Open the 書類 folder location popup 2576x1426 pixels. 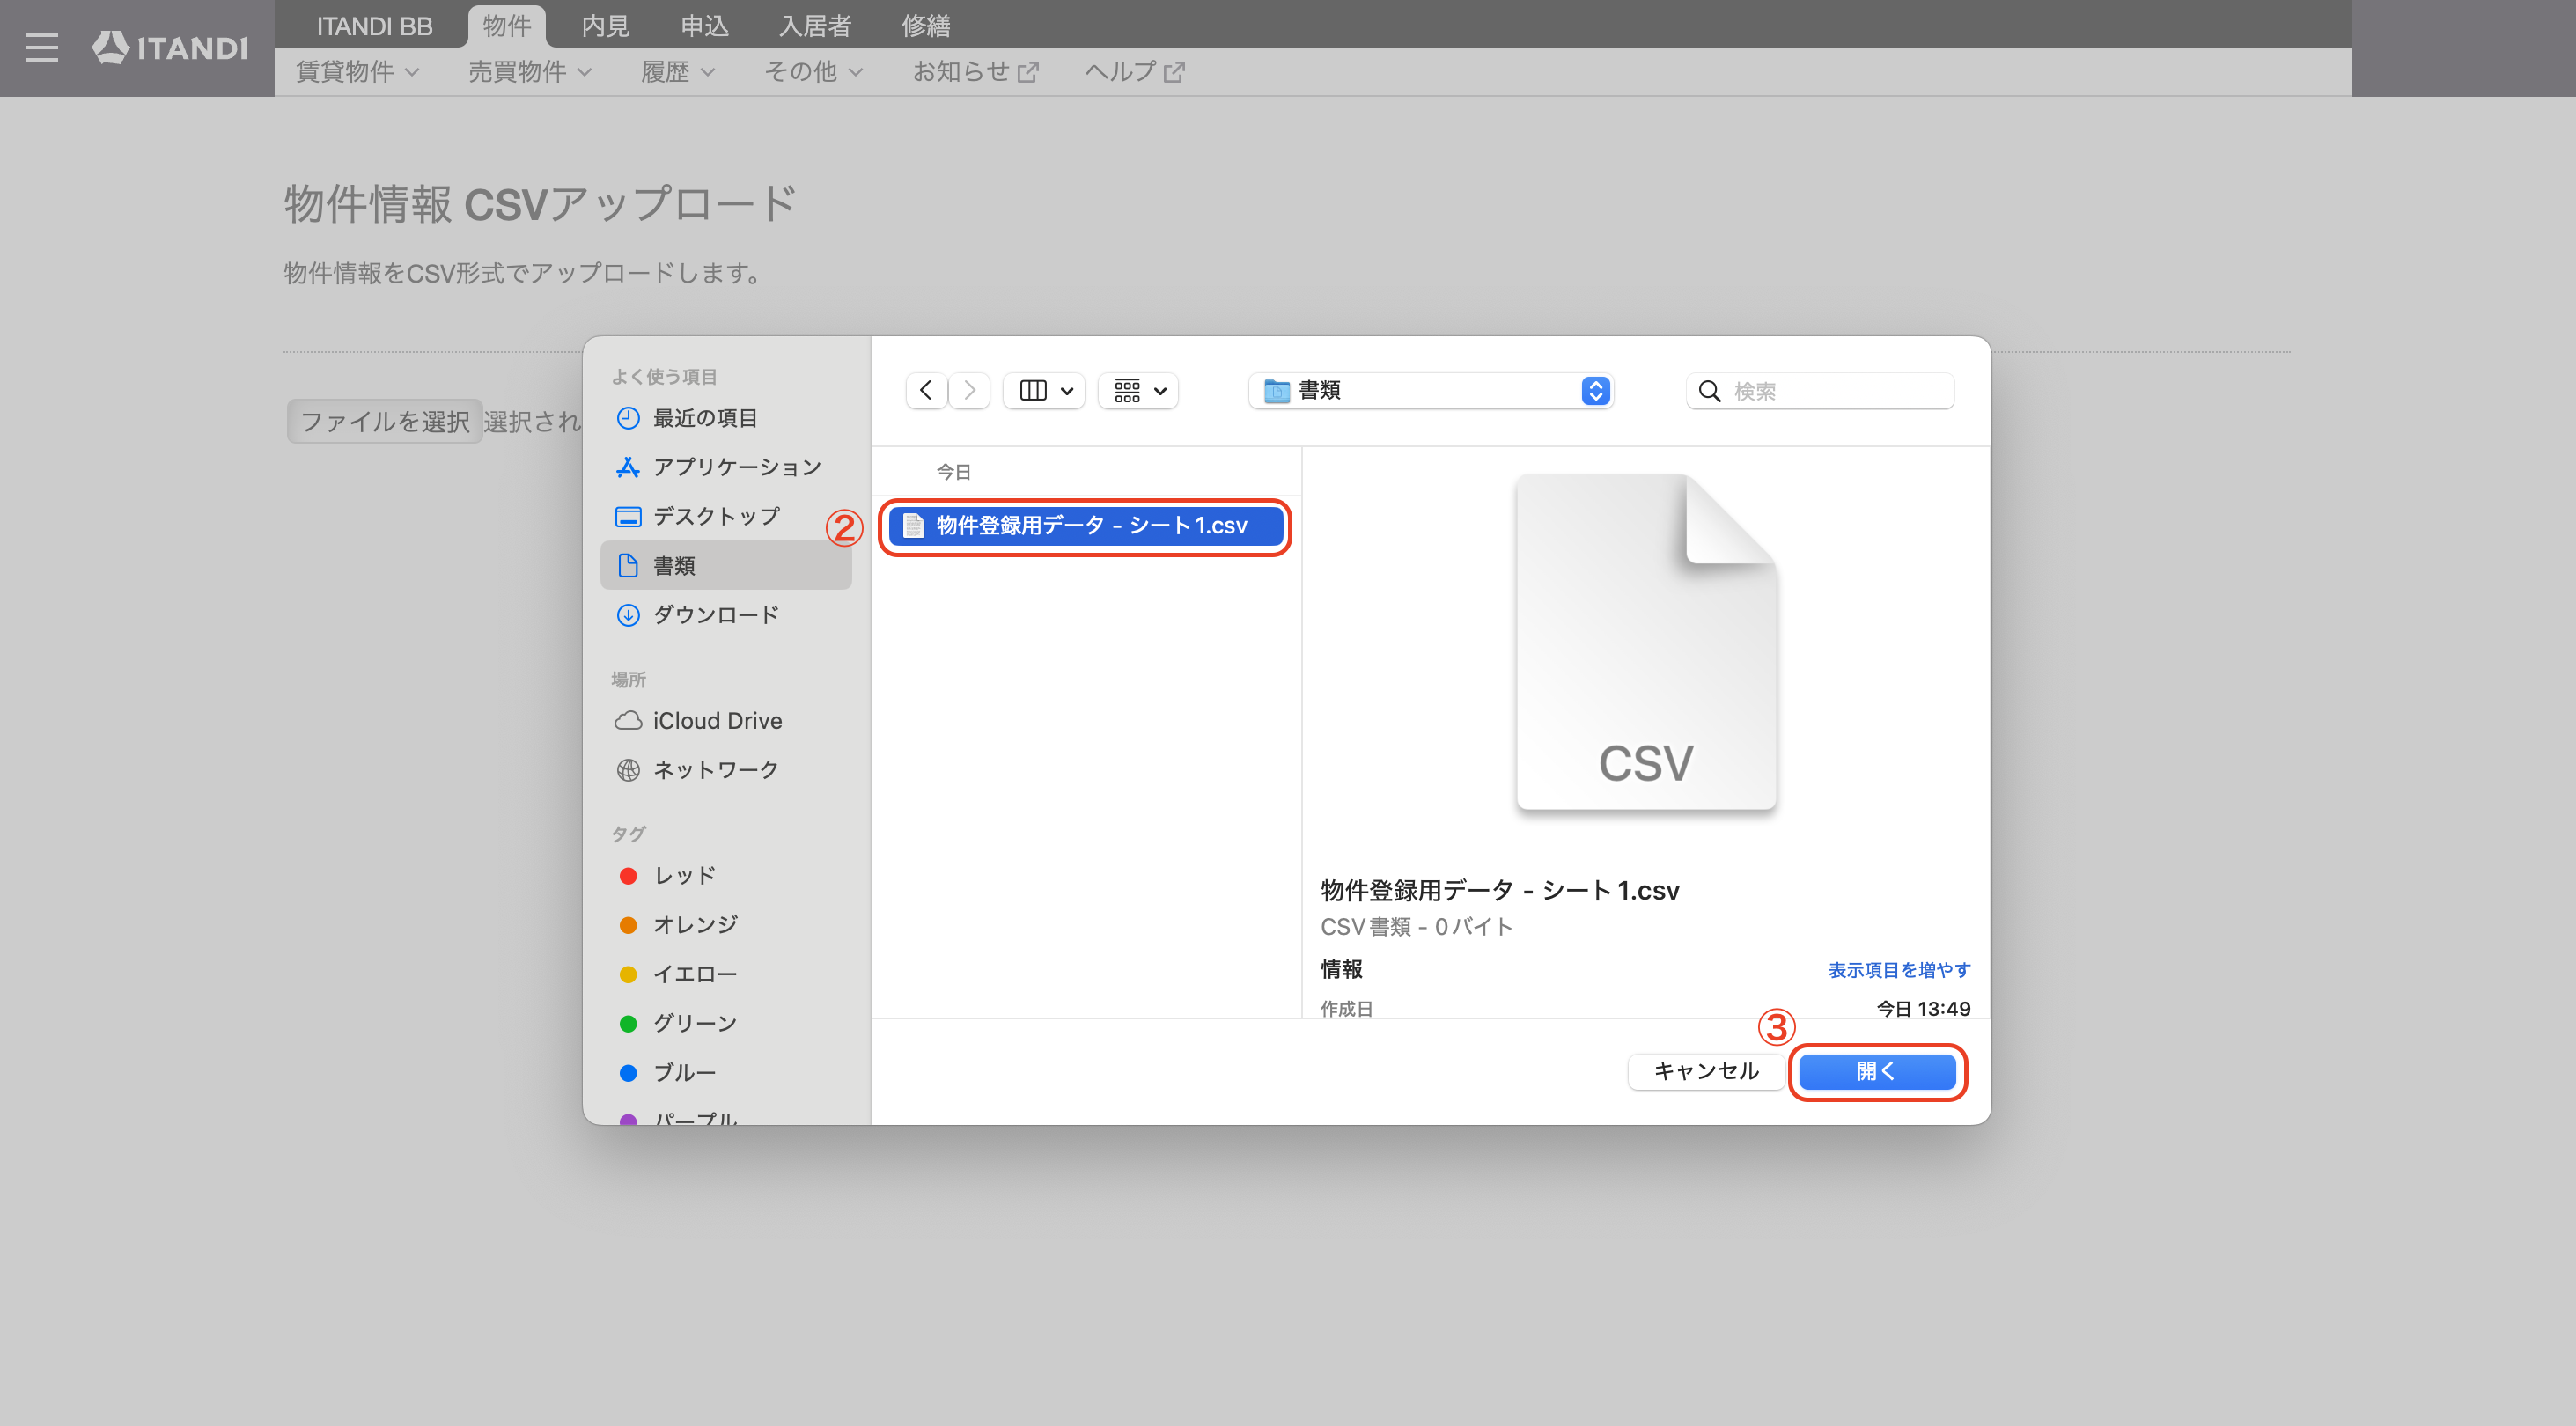(x=1431, y=390)
